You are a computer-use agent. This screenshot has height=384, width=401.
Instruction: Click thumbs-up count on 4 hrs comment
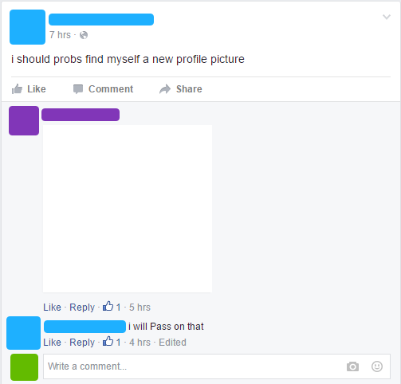click(112, 342)
